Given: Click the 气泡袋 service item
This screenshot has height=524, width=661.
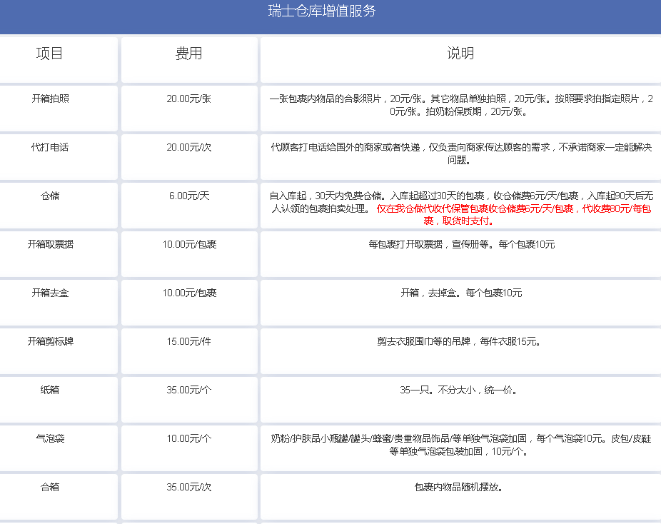Looking at the screenshot, I should [50, 438].
